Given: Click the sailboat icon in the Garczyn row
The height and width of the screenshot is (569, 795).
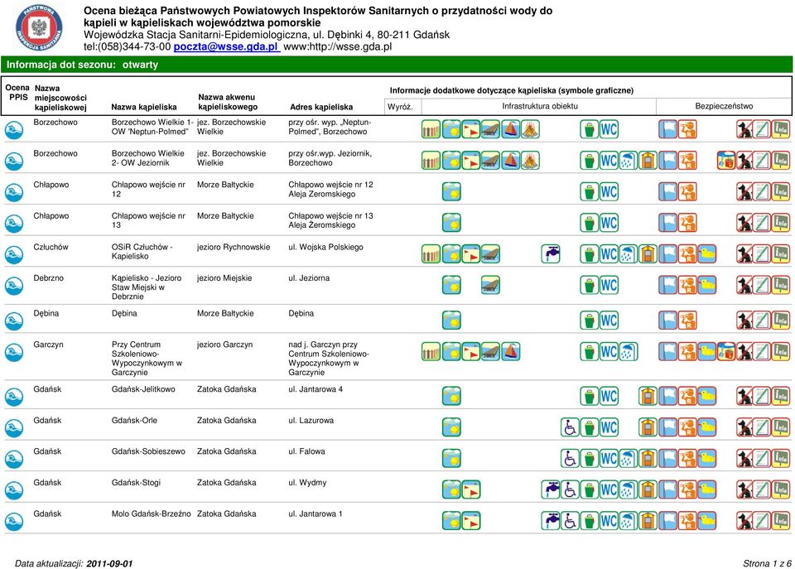Looking at the screenshot, I should pyautogui.click(x=511, y=351).
